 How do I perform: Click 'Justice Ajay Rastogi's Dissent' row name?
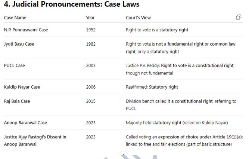point(35,141)
